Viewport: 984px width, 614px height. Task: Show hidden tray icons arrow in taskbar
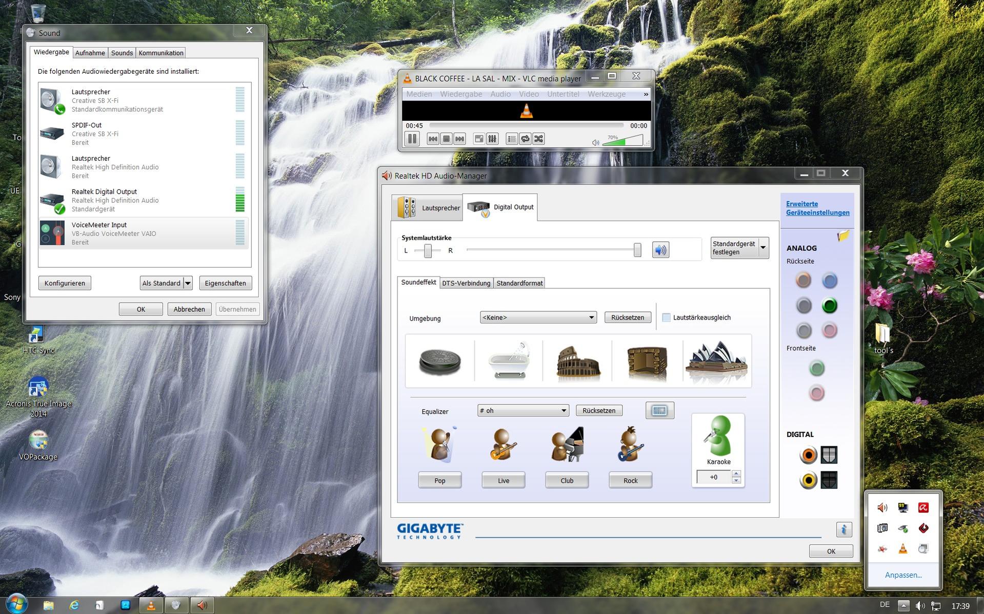point(903,606)
